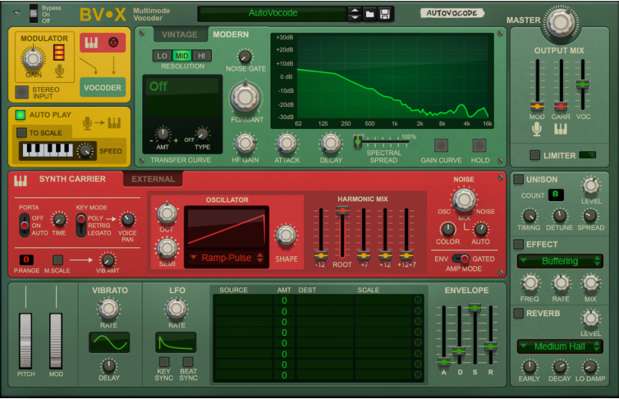Image resolution: width=619 pixels, height=399 pixels.
Task: Click the modulator level meter LEDs
Action: (59, 52)
